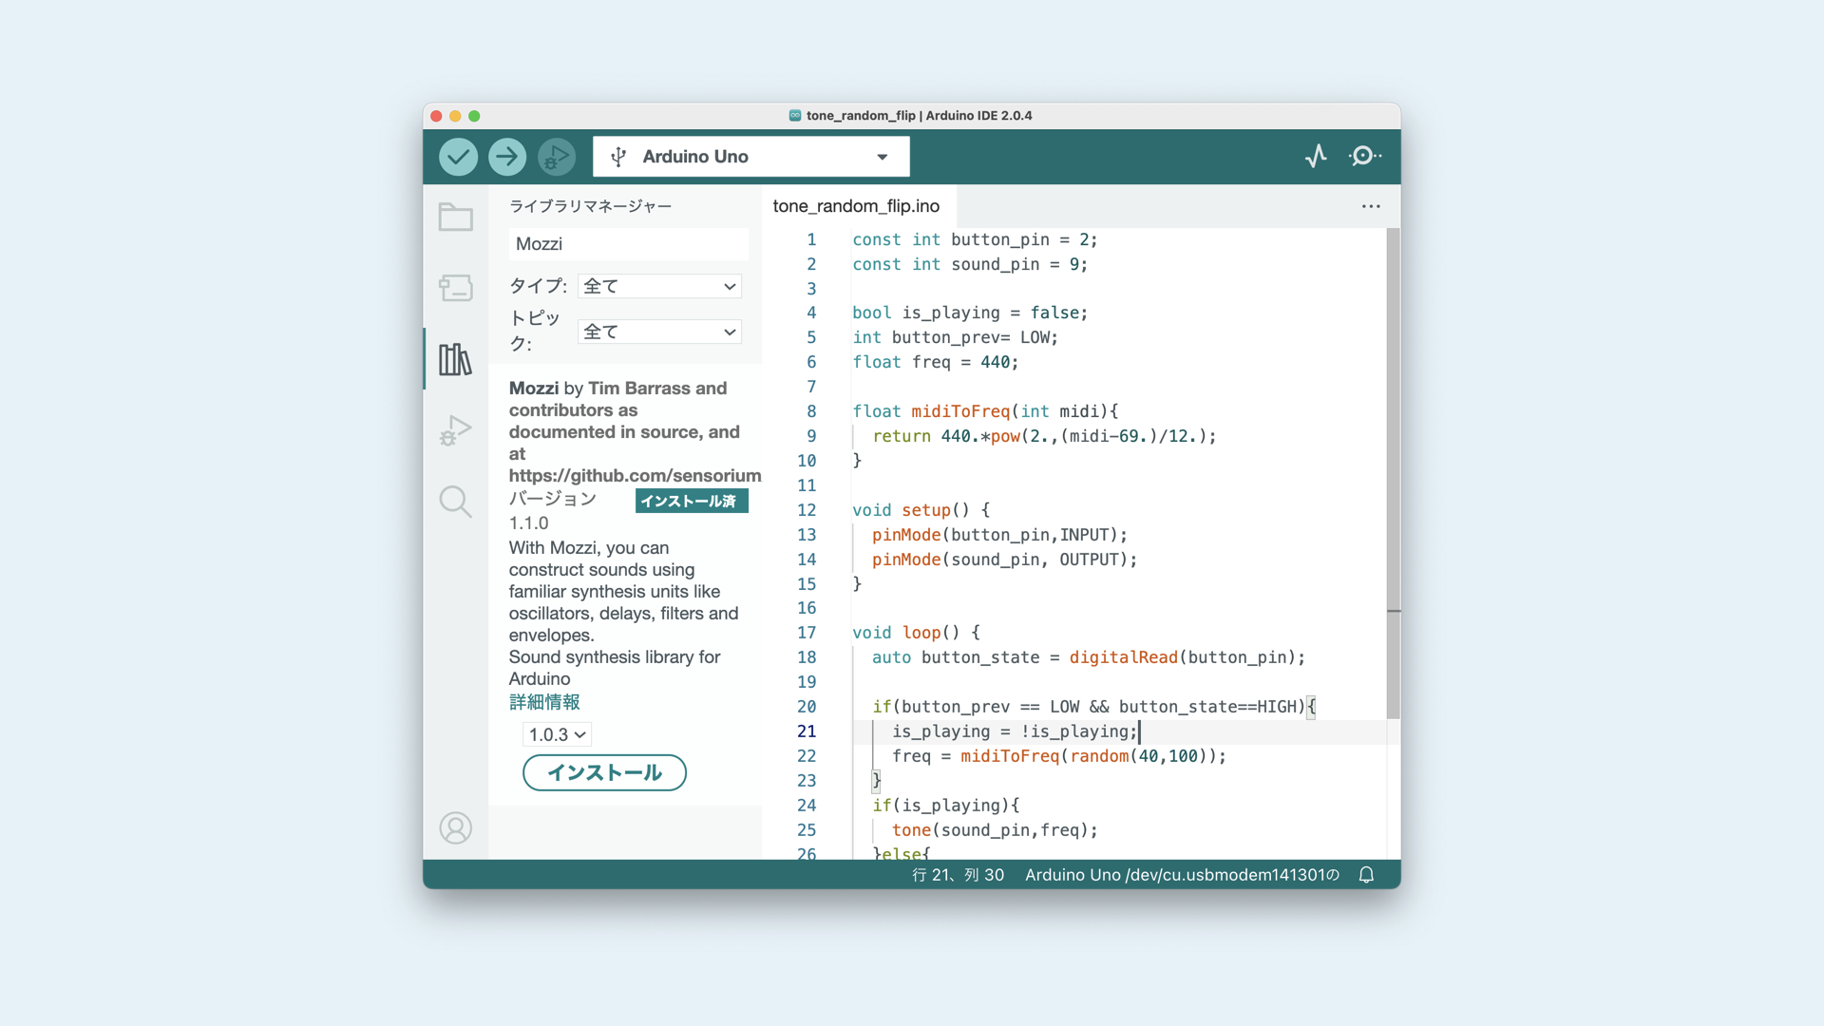
Task: Start Debugging from the toolbar icon
Action: [x=557, y=157]
